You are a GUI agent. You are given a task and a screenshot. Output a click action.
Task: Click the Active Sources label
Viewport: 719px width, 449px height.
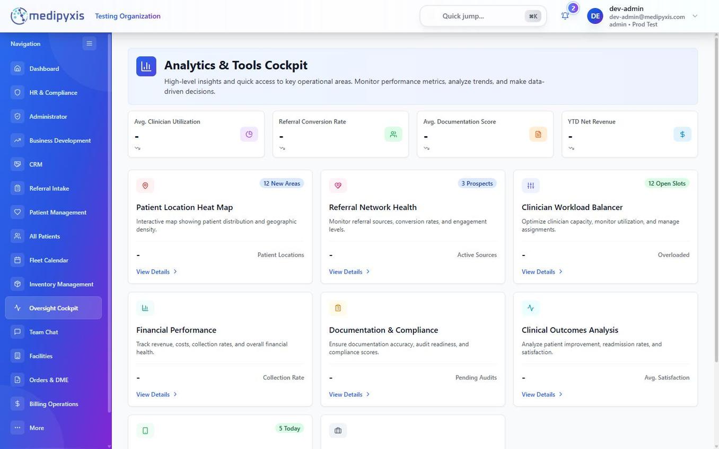[477, 255]
